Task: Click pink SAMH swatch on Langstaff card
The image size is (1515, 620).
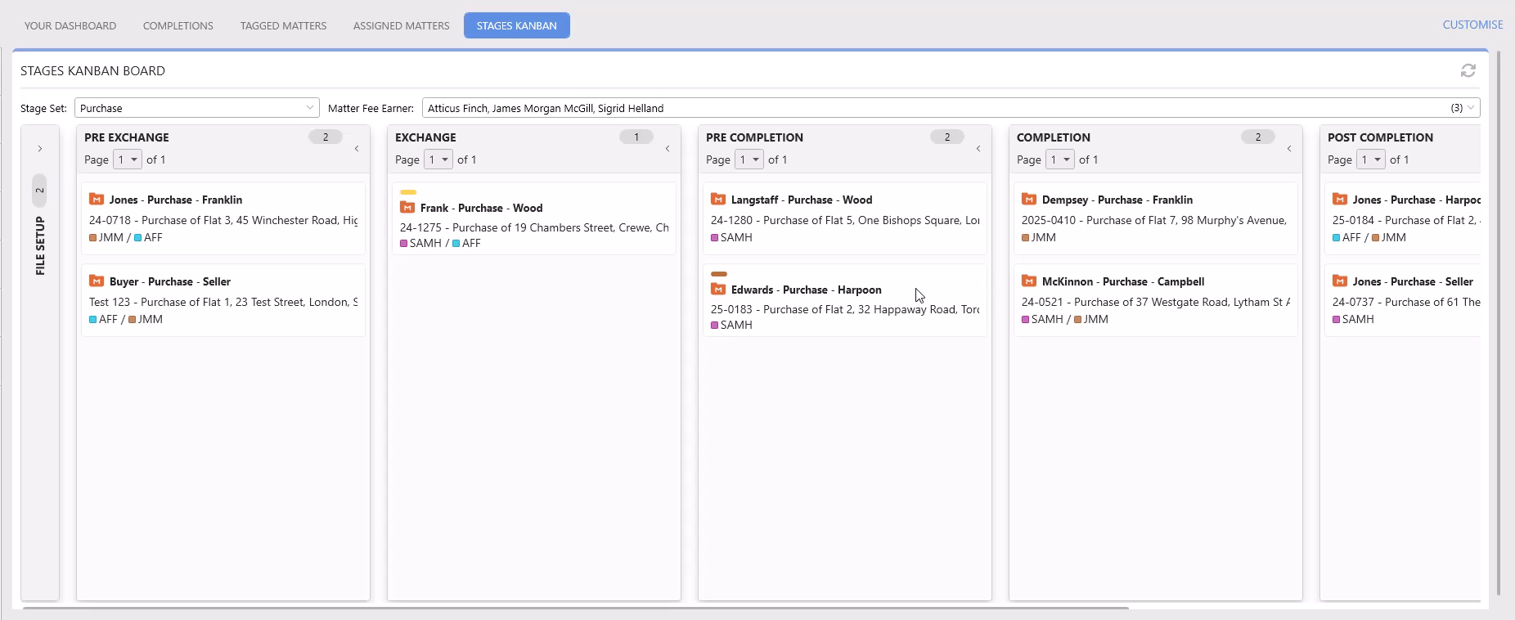Action: (x=715, y=238)
